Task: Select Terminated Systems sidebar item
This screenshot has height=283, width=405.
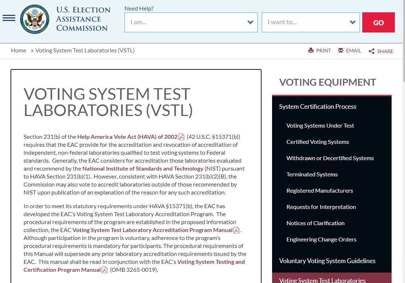Action: coord(312,175)
